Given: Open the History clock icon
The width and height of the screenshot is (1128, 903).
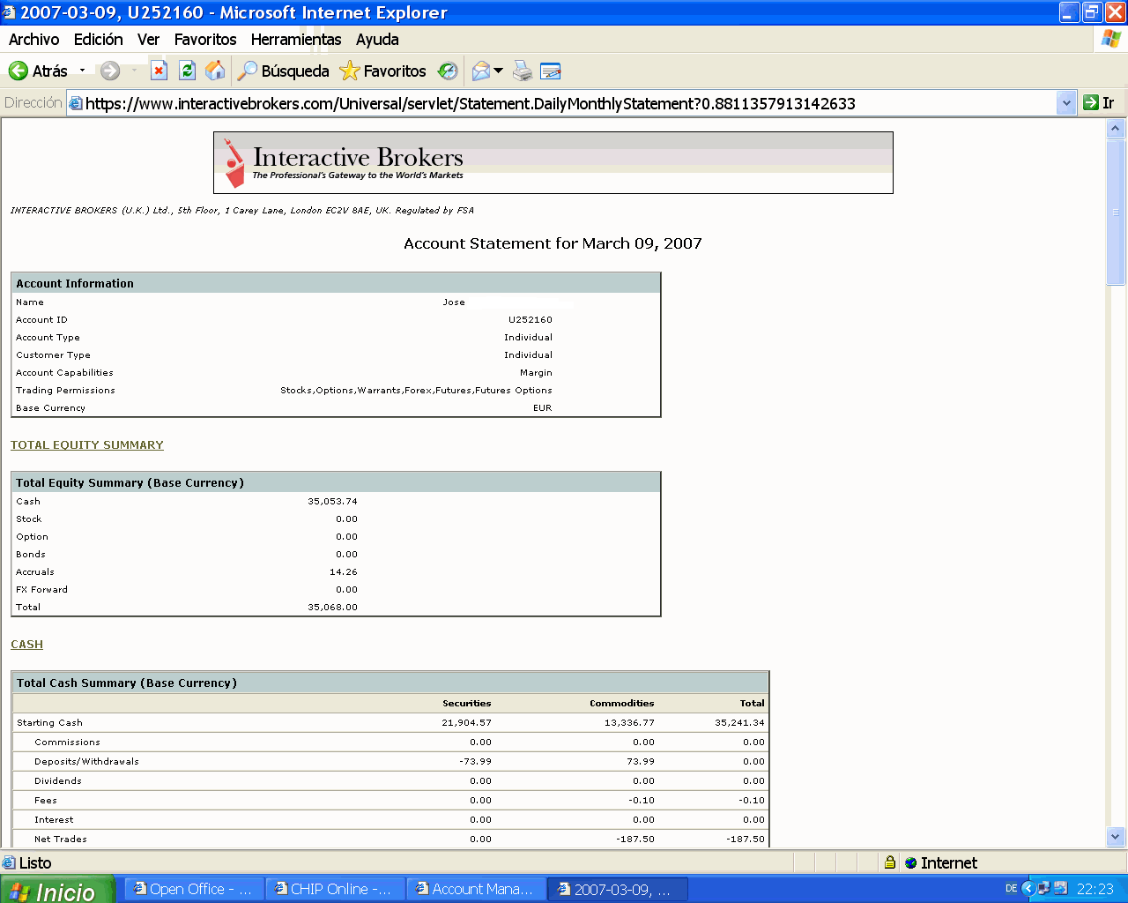Looking at the screenshot, I should coord(448,71).
